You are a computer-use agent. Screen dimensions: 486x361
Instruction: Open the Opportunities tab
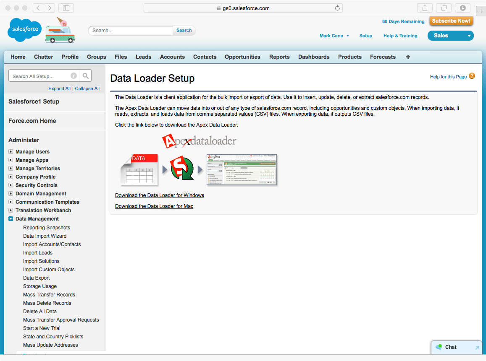click(242, 57)
